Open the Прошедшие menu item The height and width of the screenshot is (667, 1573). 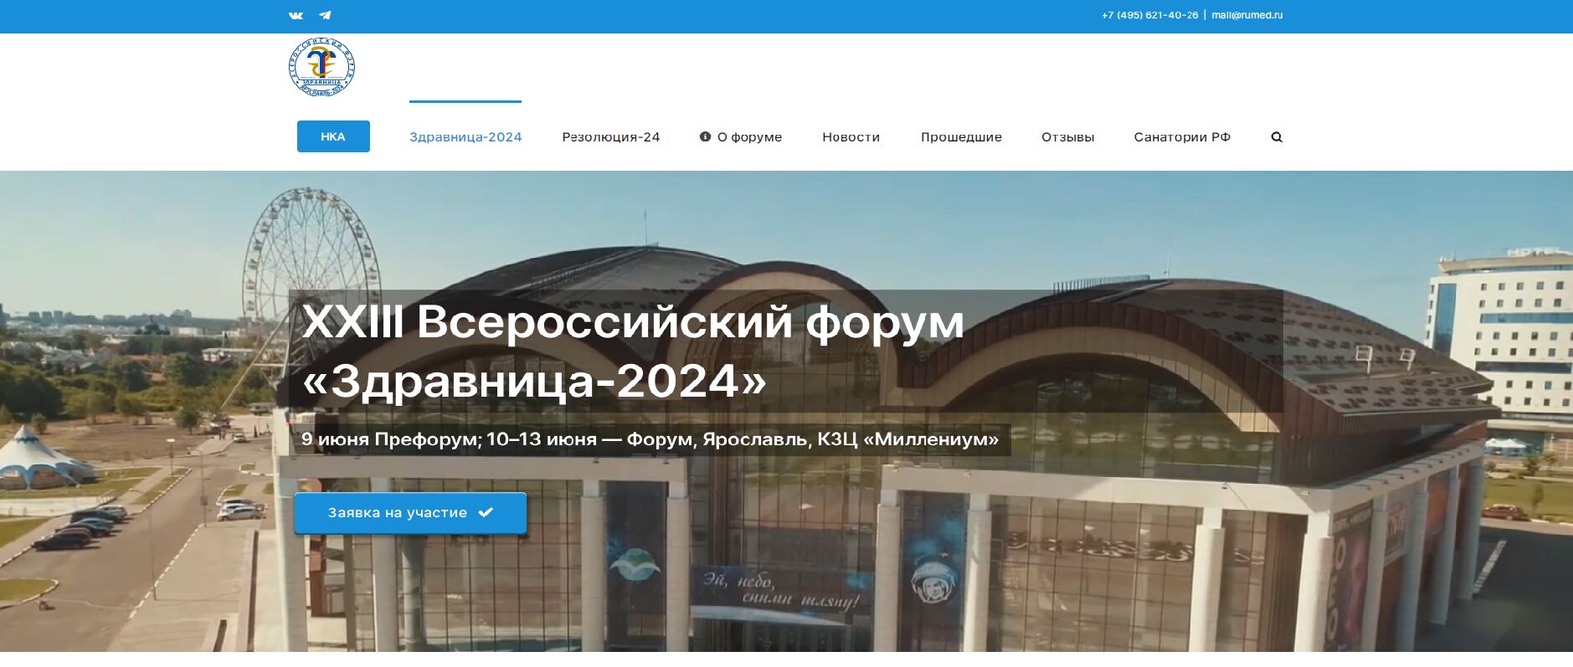click(961, 137)
